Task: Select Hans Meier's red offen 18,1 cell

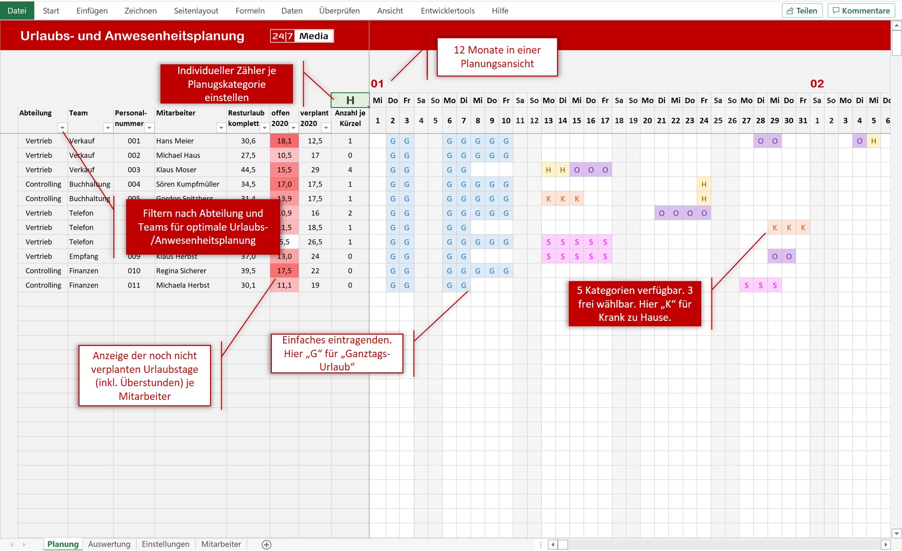Action: click(284, 141)
